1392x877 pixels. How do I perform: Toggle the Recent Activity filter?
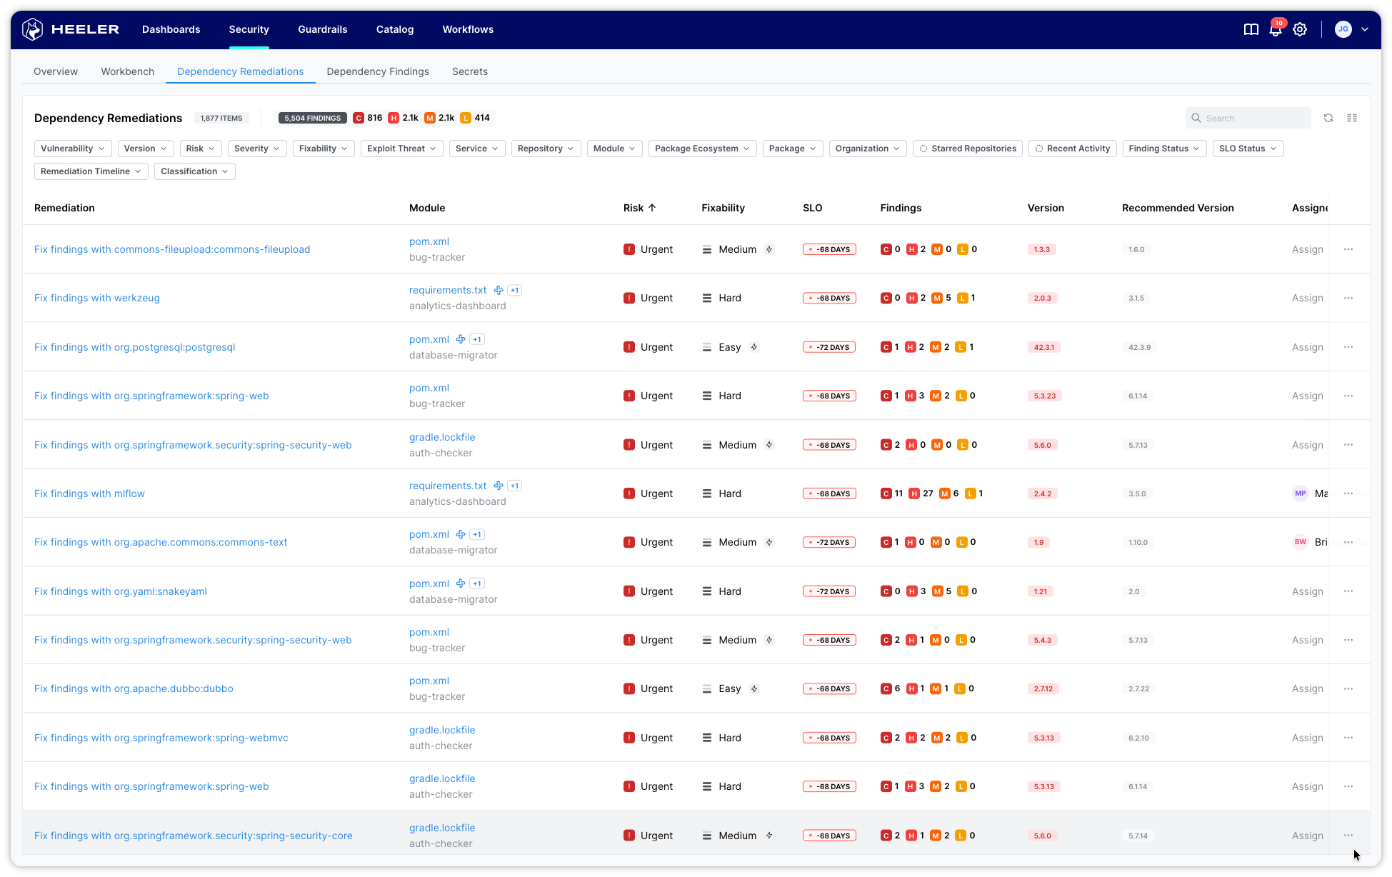click(1072, 149)
